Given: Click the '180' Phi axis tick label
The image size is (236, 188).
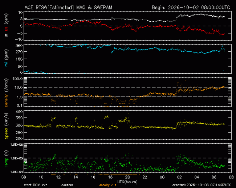Looking at the screenshot, I should (x=19, y=59).
